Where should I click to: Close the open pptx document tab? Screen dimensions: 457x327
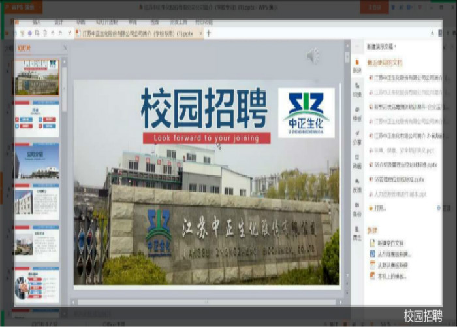click(201, 33)
